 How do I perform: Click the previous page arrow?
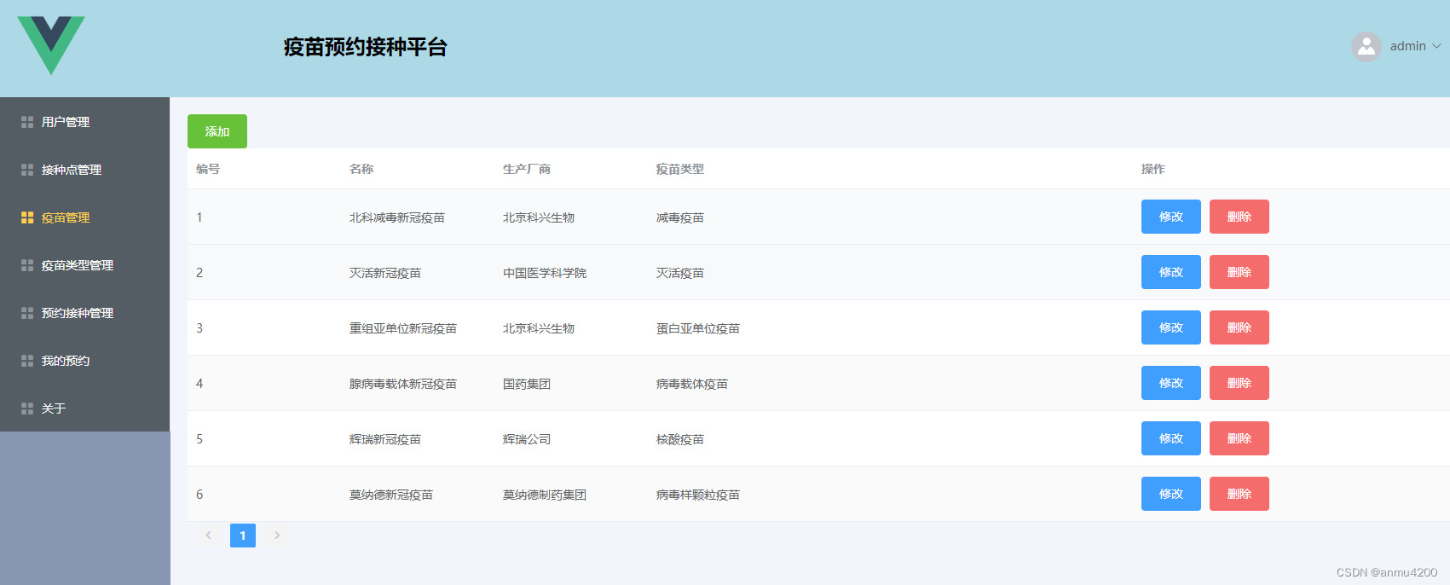pyautogui.click(x=209, y=536)
